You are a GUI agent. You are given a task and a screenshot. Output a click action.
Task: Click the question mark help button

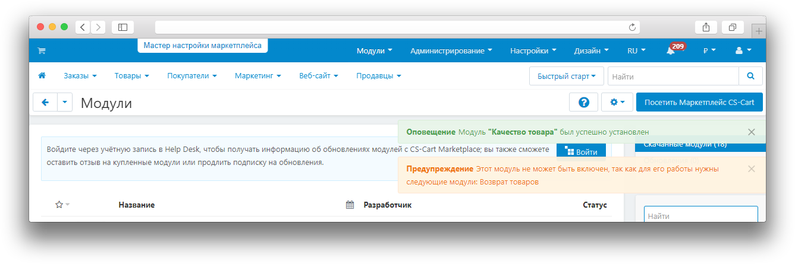click(583, 102)
